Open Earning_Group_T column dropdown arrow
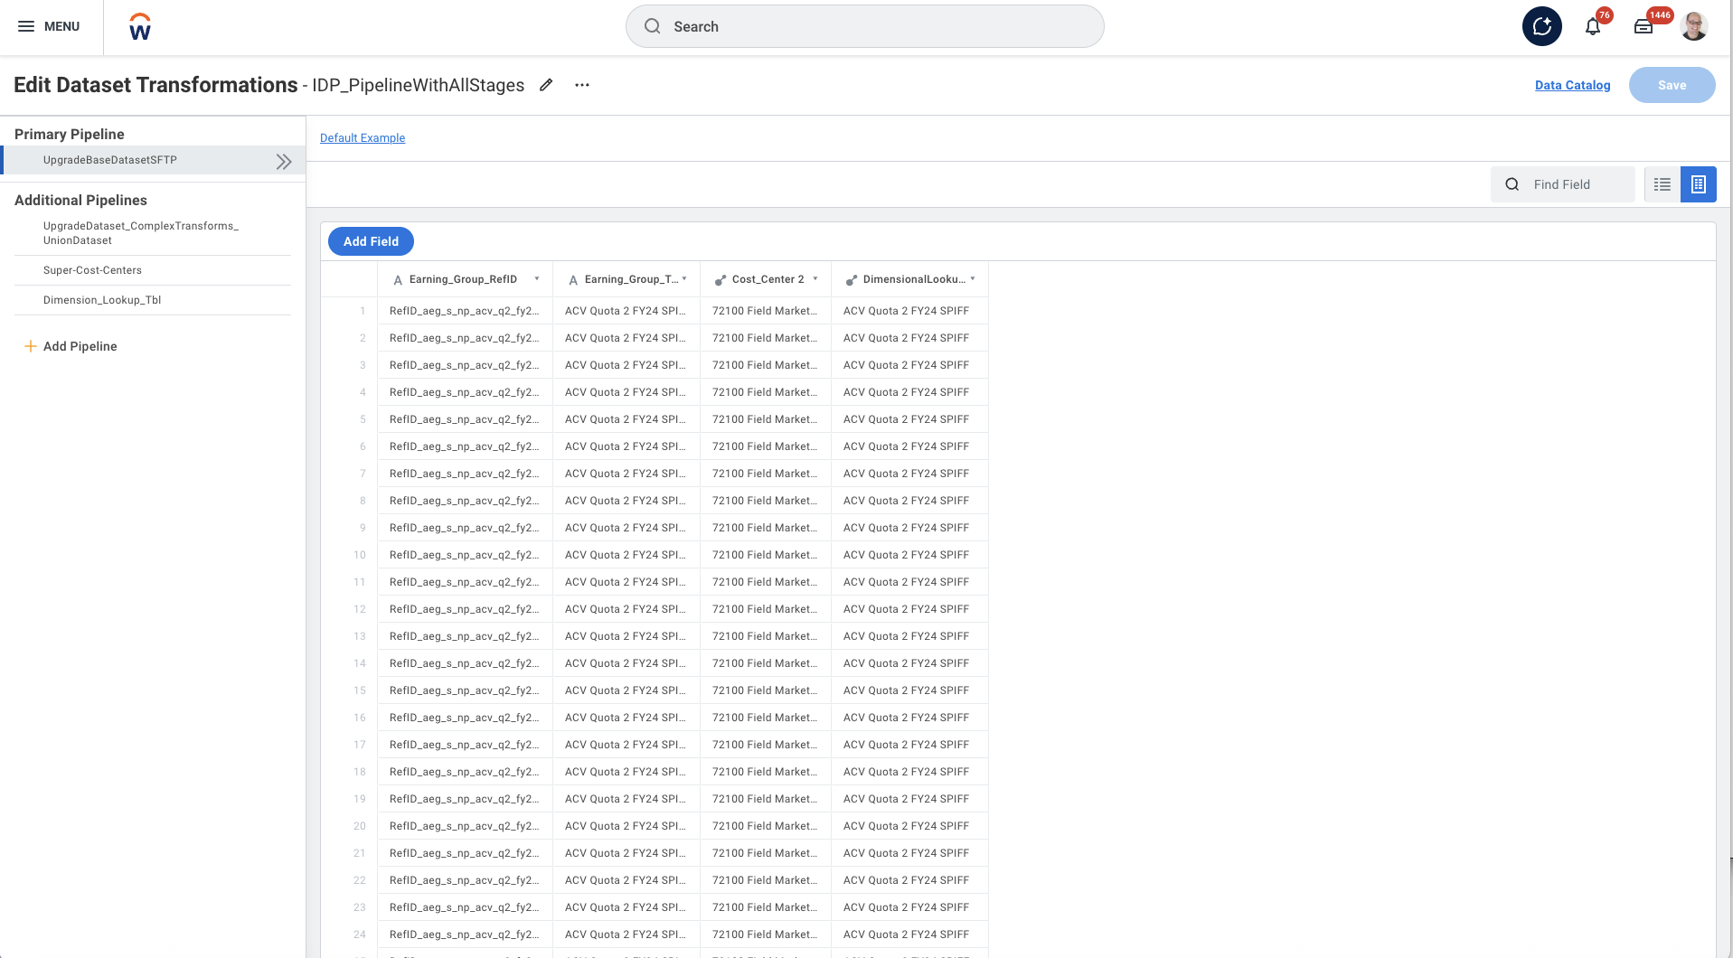This screenshot has height=958, width=1733. 684,279
